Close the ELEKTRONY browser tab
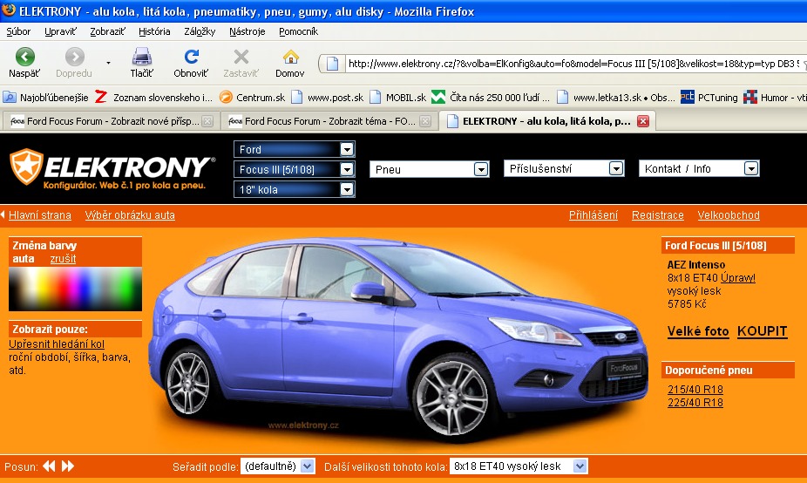Image resolution: width=807 pixels, height=483 pixels. pyautogui.click(x=643, y=121)
